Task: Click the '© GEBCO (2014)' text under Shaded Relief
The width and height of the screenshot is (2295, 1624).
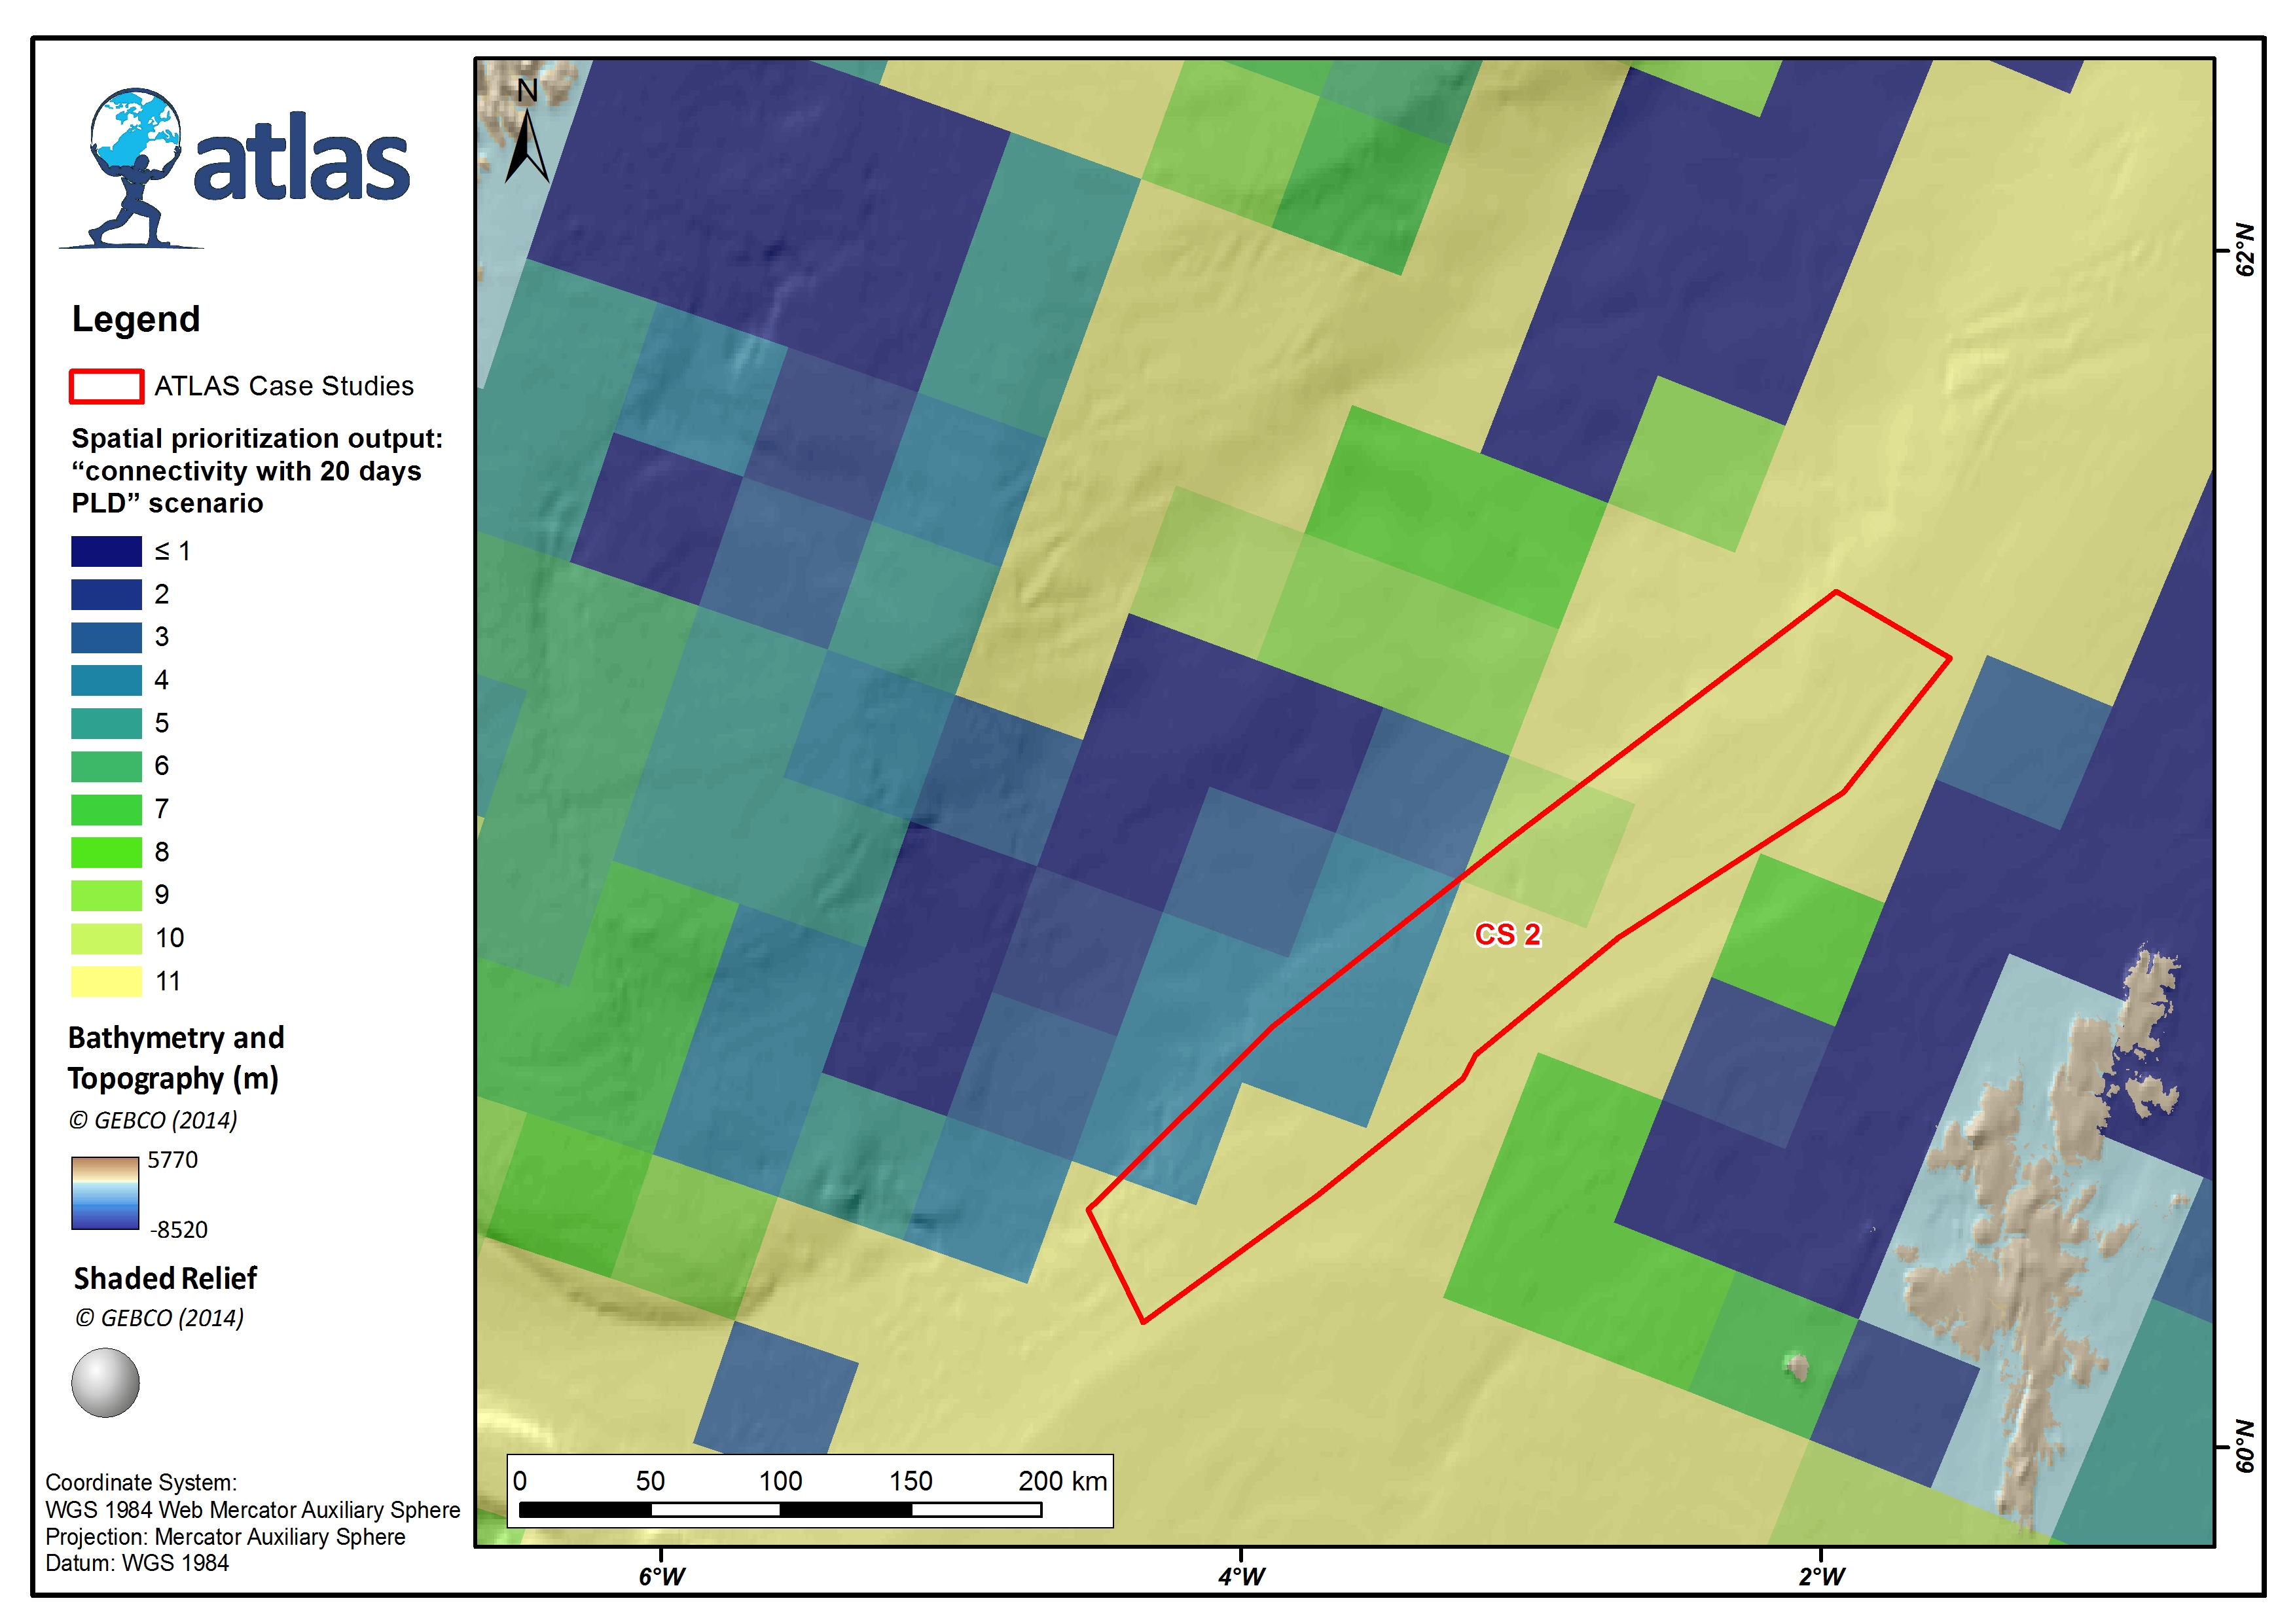Action: click(x=159, y=1318)
